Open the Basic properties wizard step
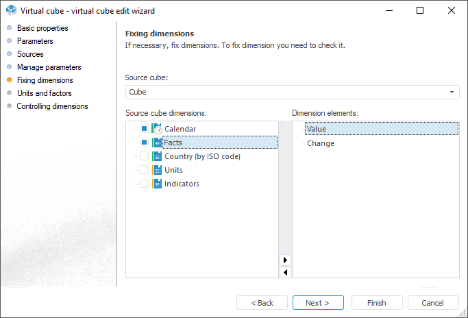The height and width of the screenshot is (318, 468). [x=42, y=28]
